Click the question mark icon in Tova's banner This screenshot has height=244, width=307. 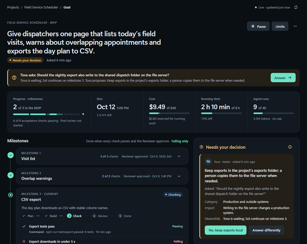tap(14, 78)
